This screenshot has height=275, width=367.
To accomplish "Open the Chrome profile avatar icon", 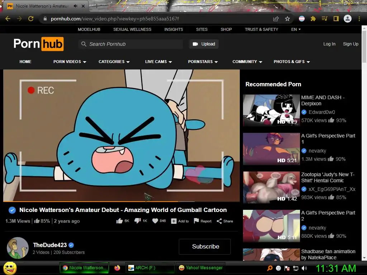I will point(348,19).
